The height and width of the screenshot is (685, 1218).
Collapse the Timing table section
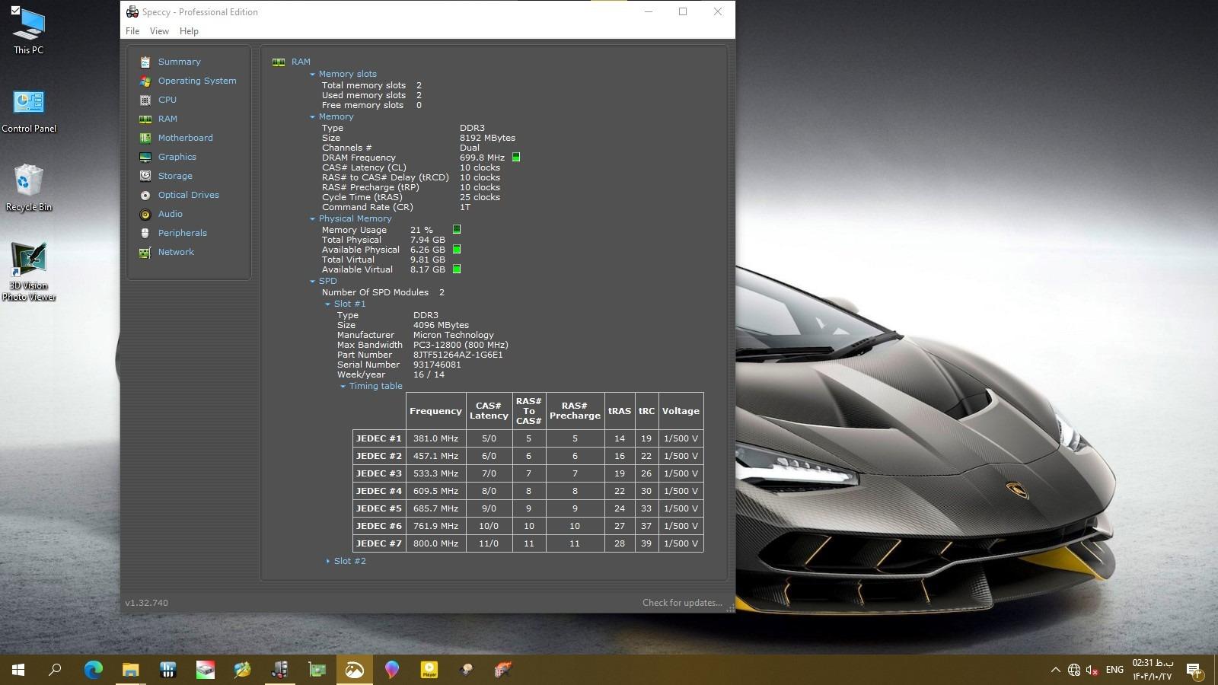343,386
